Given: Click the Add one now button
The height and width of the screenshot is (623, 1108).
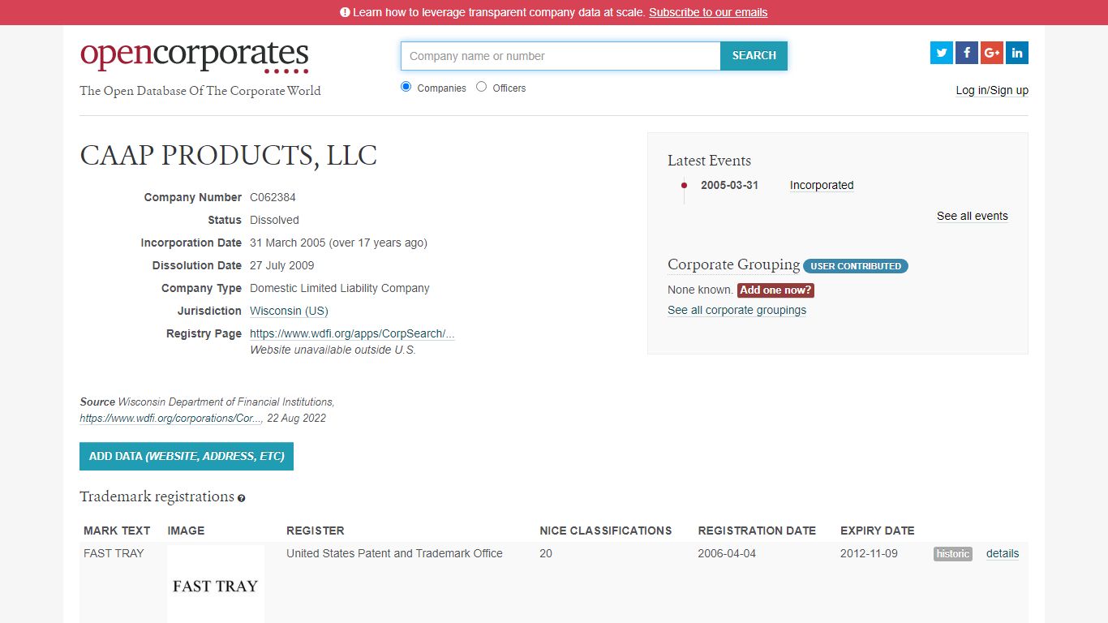Looking at the screenshot, I should tap(775, 290).
